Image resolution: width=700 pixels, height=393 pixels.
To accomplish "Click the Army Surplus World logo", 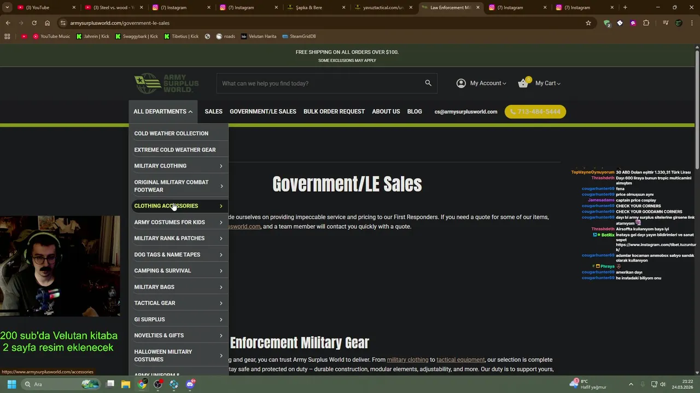I will 167,84.
